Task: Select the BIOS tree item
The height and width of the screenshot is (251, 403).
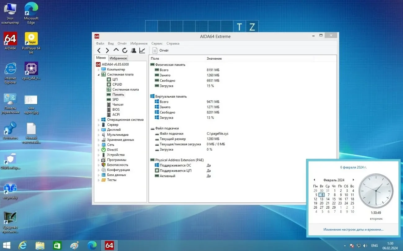Action: click(116, 109)
